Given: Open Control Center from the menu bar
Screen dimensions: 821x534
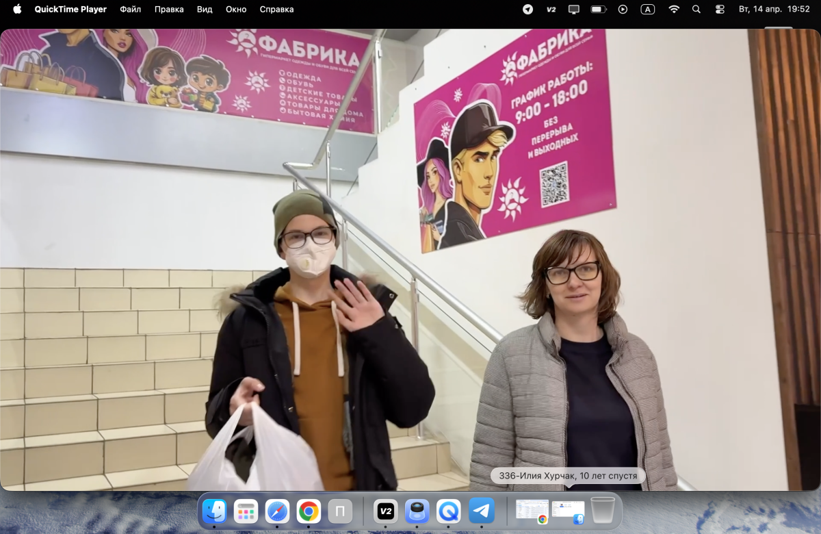Looking at the screenshot, I should (720, 10).
